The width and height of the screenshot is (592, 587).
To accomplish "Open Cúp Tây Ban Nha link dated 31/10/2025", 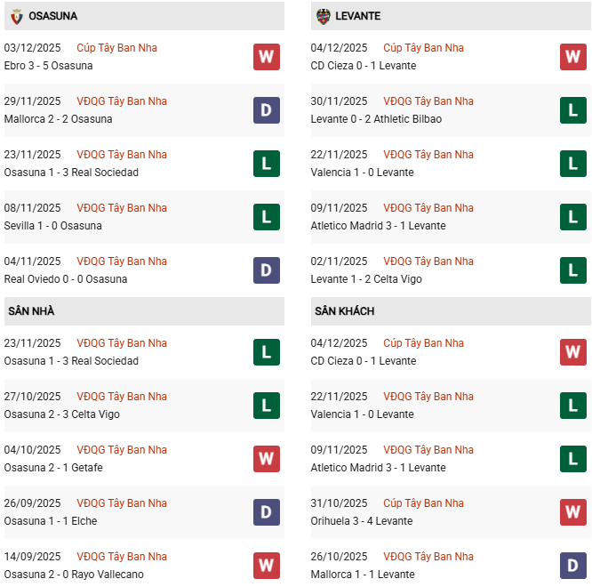I will (423, 503).
